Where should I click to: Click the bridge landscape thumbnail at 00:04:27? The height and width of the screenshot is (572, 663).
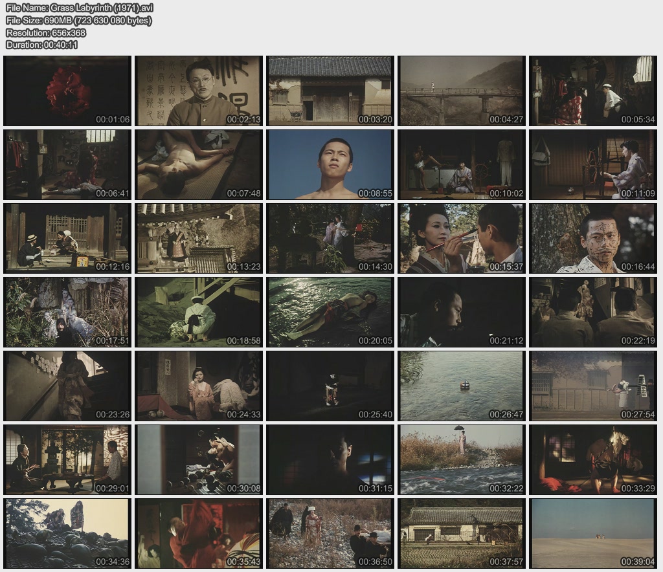(x=462, y=91)
